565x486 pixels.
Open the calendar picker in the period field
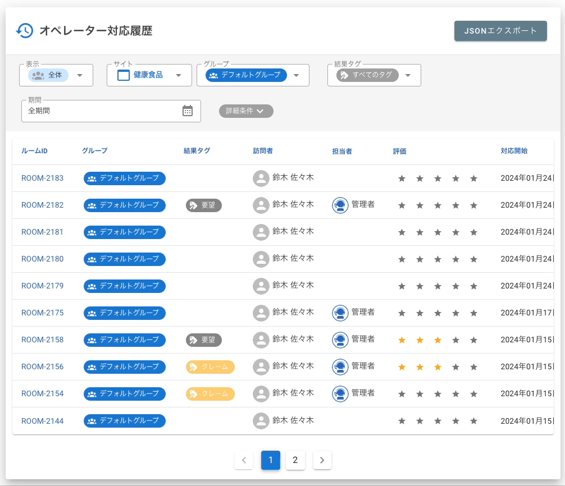[188, 111]
